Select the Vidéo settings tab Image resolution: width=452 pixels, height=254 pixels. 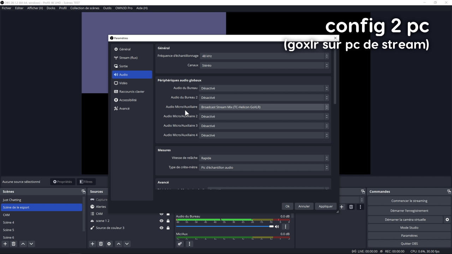pos(122,83)
